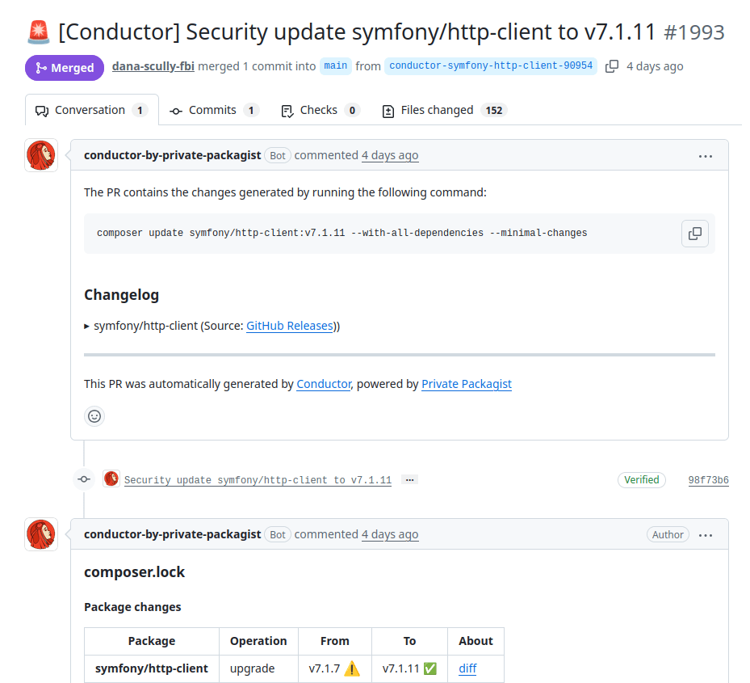Follow the Private Packagist link
The width and height of the screenshot is (750, 683).
pyautogui.click(x=467, y=384)
